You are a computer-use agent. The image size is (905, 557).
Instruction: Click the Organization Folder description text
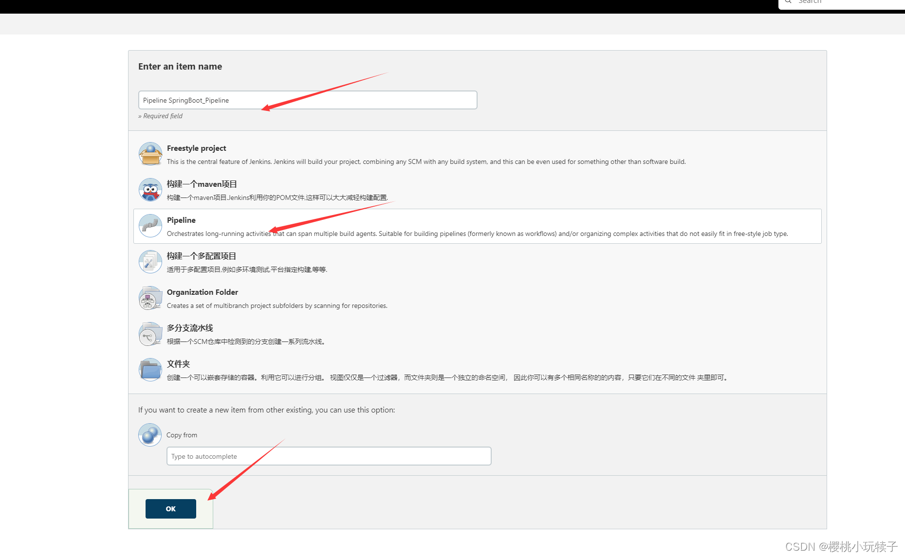[277, 306]
